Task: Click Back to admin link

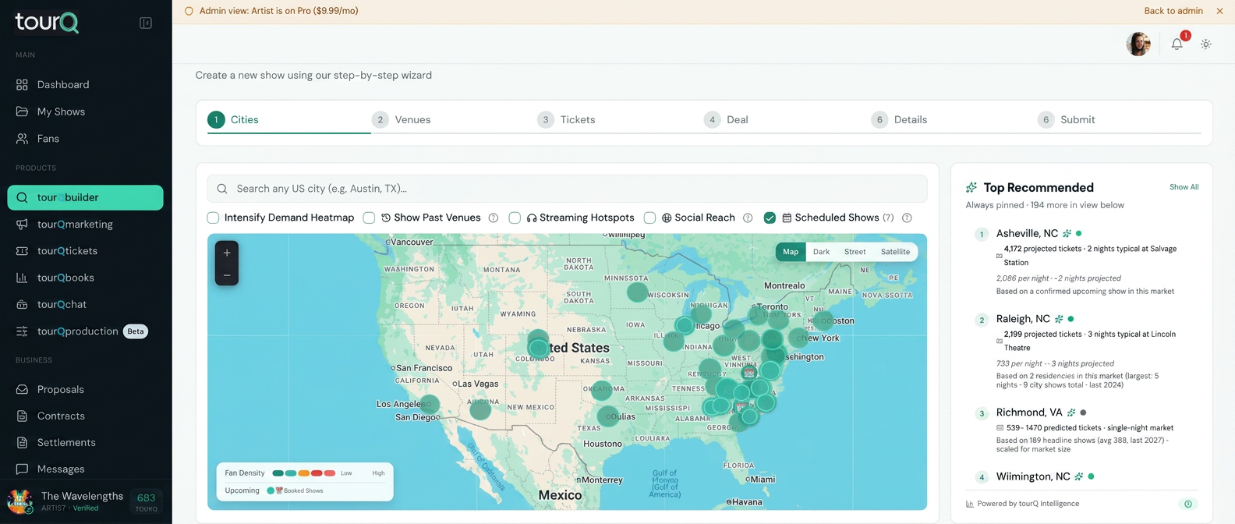Action: point(1173,11)
